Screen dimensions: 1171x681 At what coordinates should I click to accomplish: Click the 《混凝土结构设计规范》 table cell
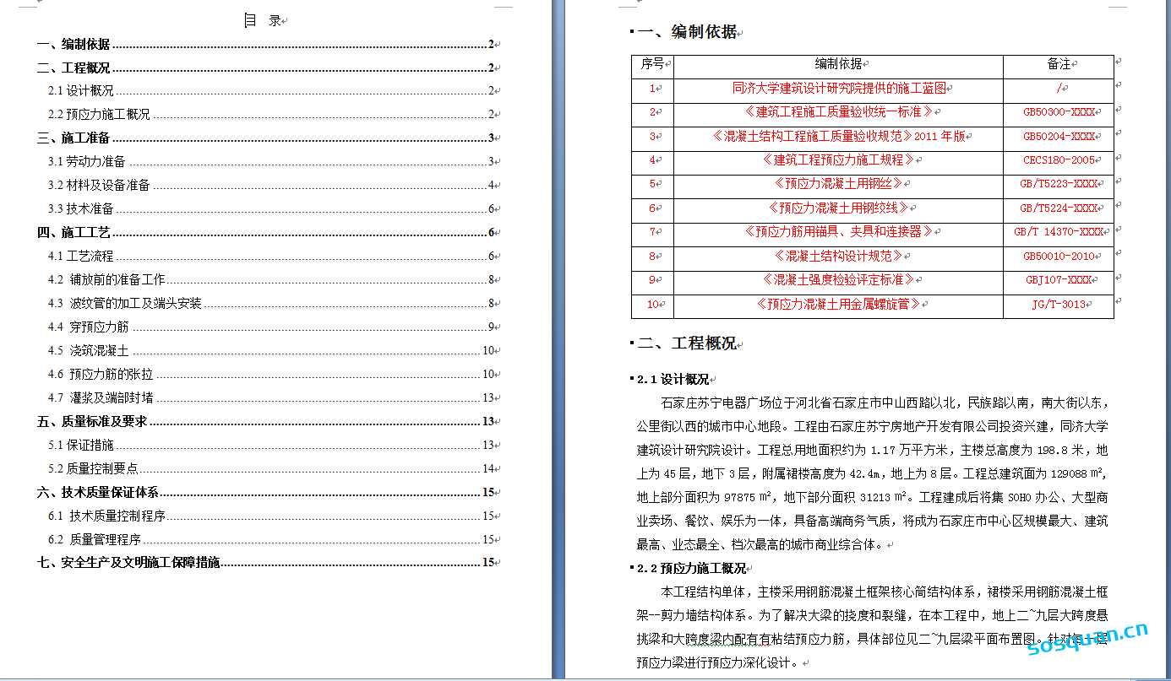tap(838, 257)
